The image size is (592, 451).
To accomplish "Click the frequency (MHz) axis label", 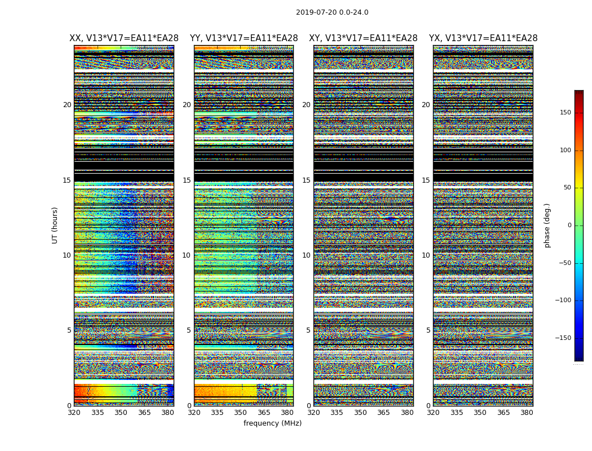I will click(272, 423).
